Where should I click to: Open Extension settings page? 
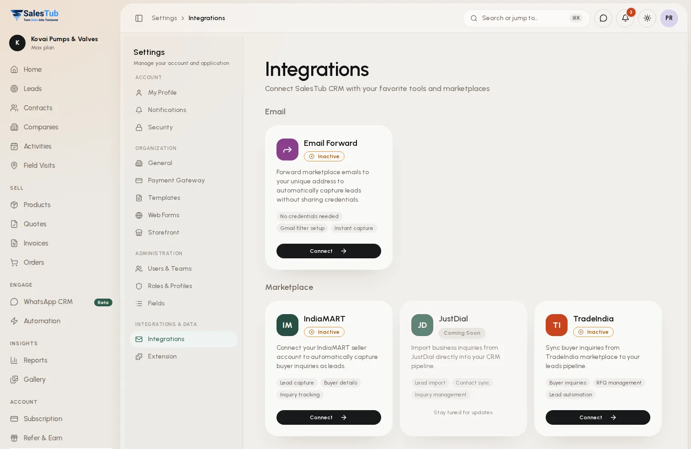(183, 356)
